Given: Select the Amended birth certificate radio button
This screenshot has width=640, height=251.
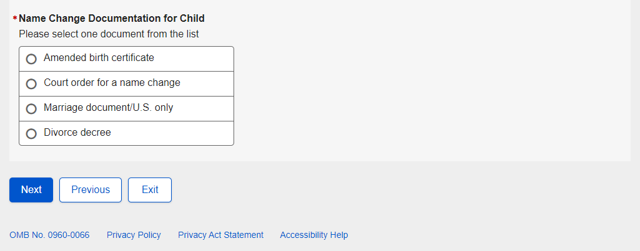Looking at the screenshot, I should 31,59.
